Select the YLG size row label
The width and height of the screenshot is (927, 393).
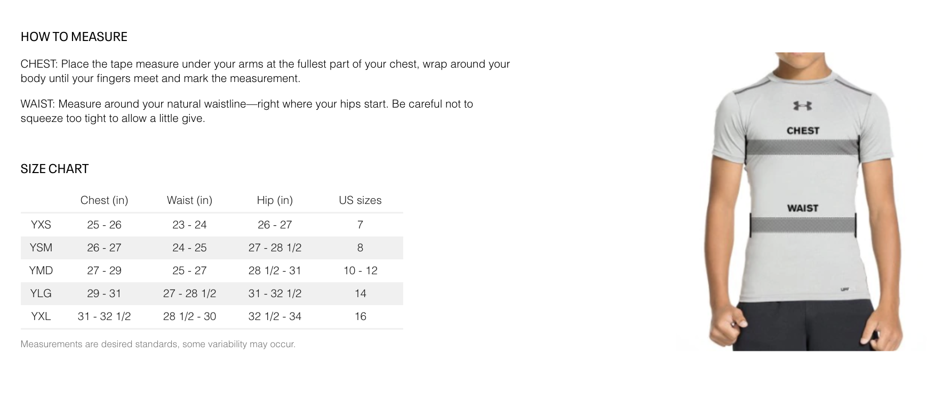[x=41, y=293]
